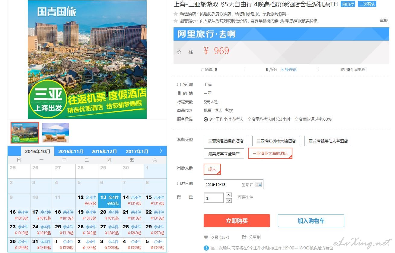
Task: Click the 月销量 8 sales text
Action: click(x=209, y=69)
